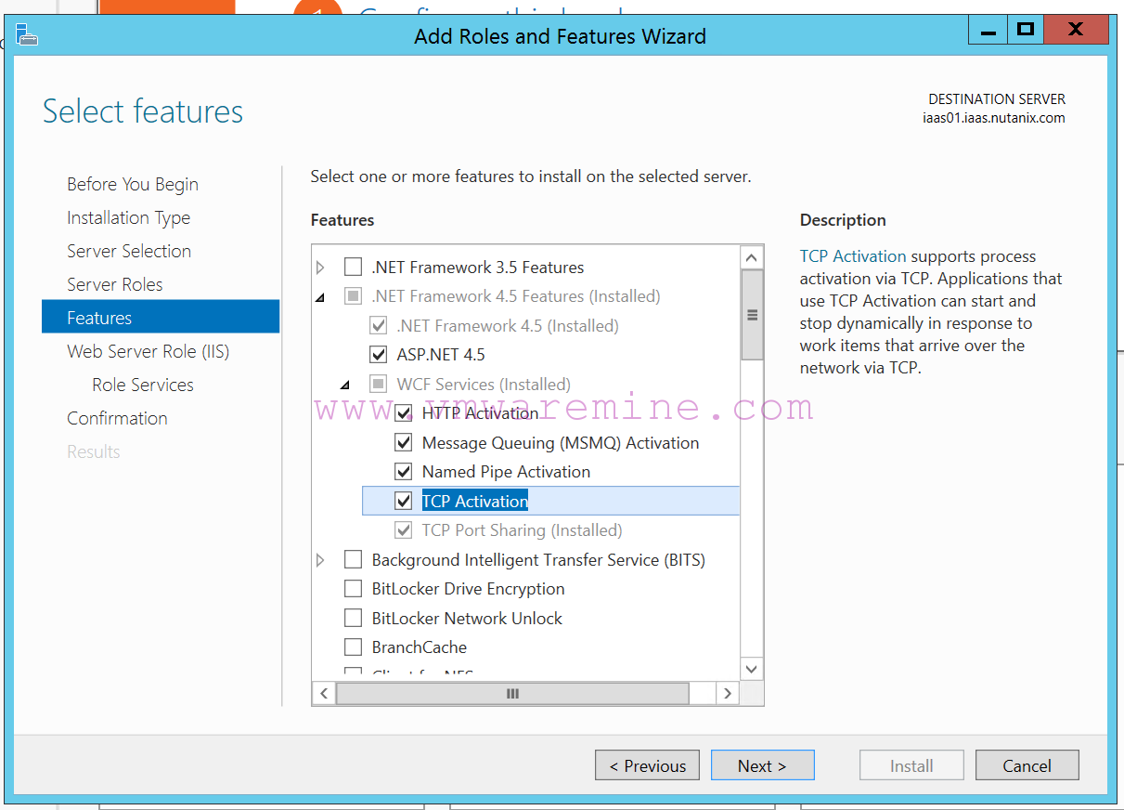The width and height of the screenshot is (1124, 810).
Task: Select the TCP Port Sharing (Installed) row
Action: tap(522, 530)
